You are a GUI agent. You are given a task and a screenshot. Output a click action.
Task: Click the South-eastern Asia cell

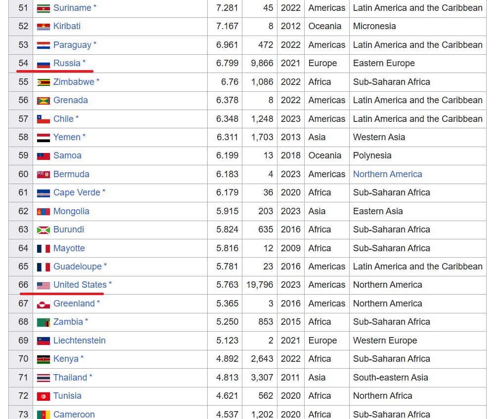click(417, 378)
